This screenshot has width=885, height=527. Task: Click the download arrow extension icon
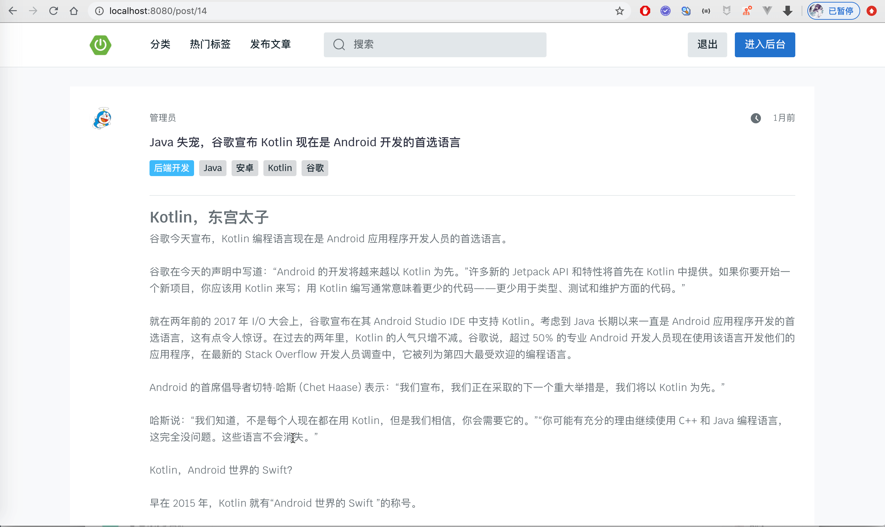(x=788, y=11)
